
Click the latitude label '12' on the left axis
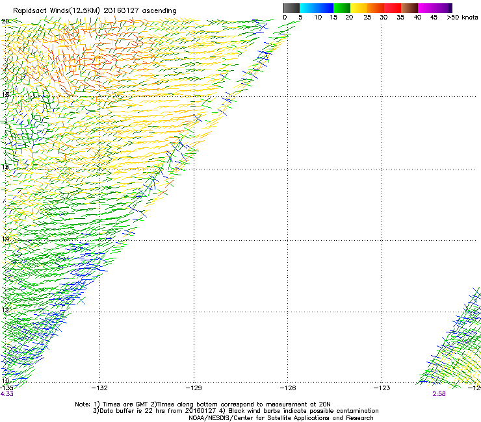click(x=5, y=310)
